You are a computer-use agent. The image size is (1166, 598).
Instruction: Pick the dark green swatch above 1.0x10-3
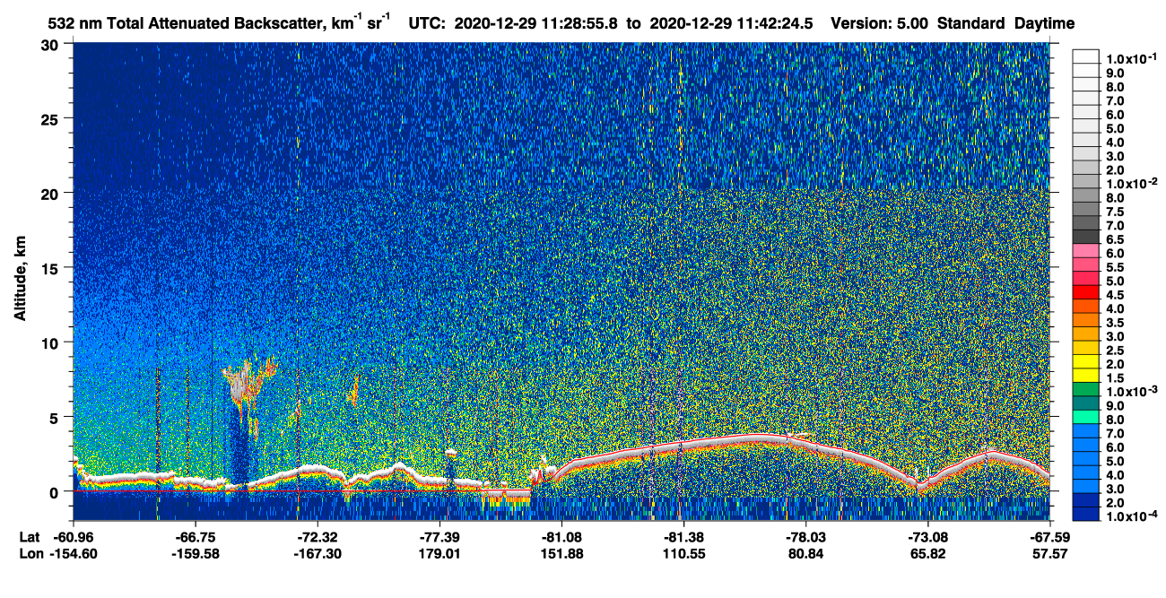[x=1085, y=389]
